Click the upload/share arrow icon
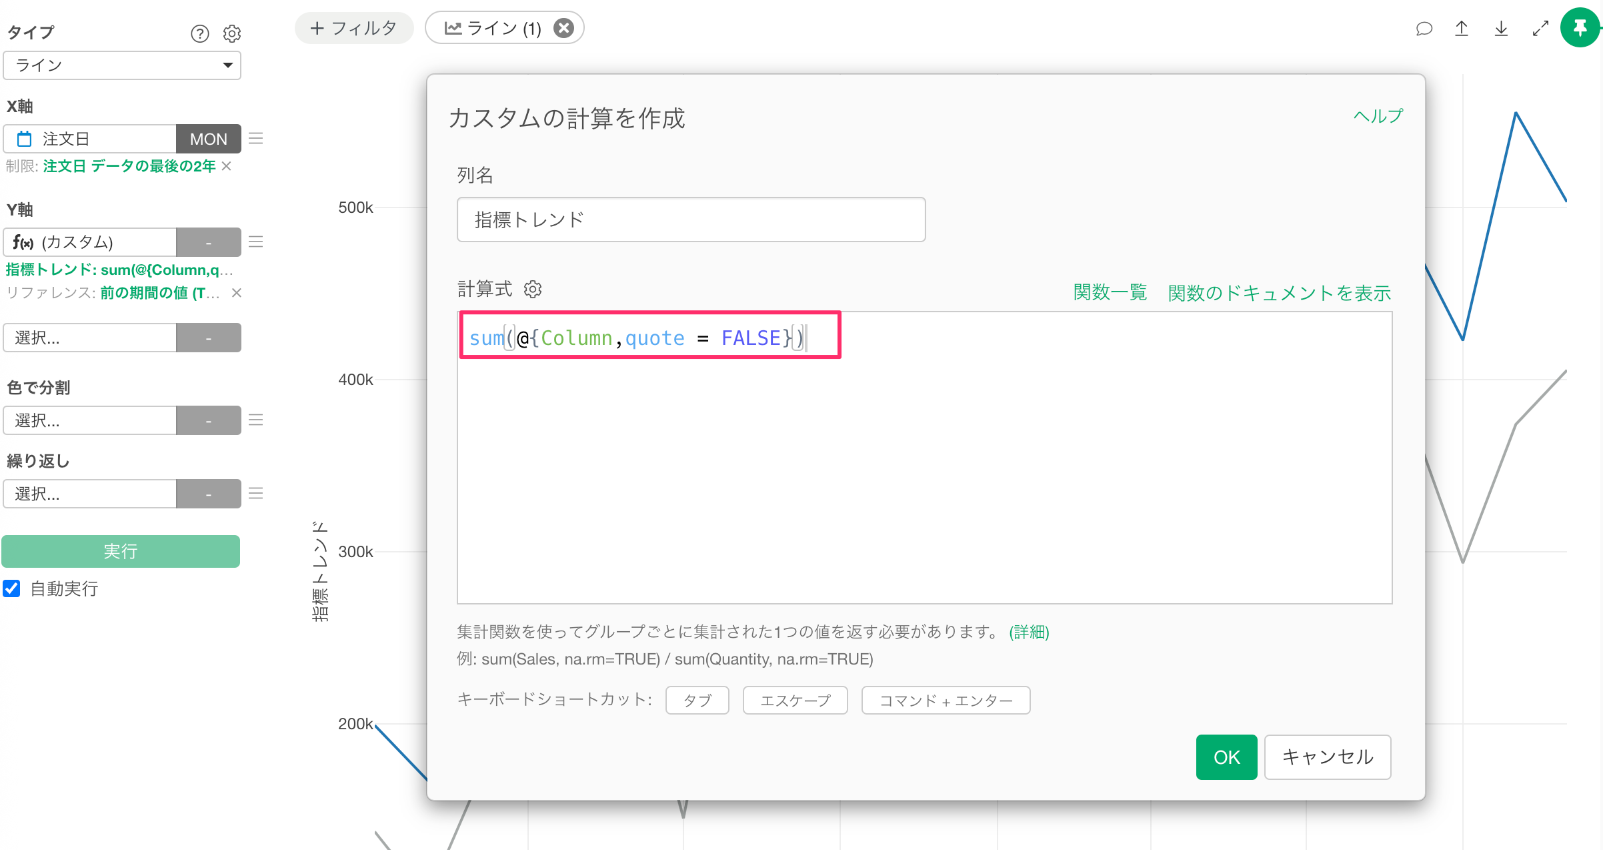 click(x=1462, y=29)
